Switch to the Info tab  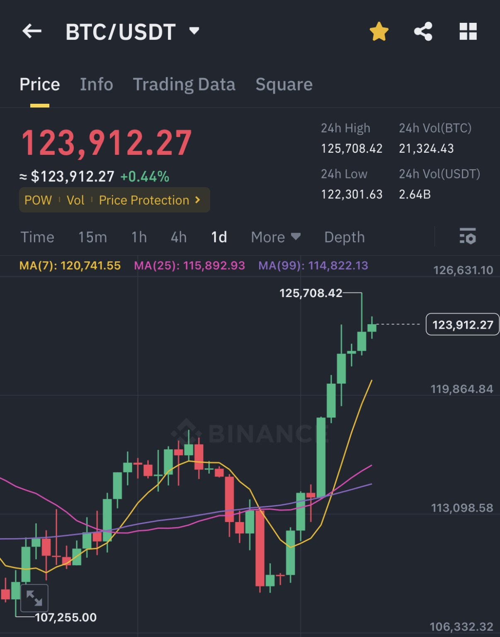pos(96,84)
